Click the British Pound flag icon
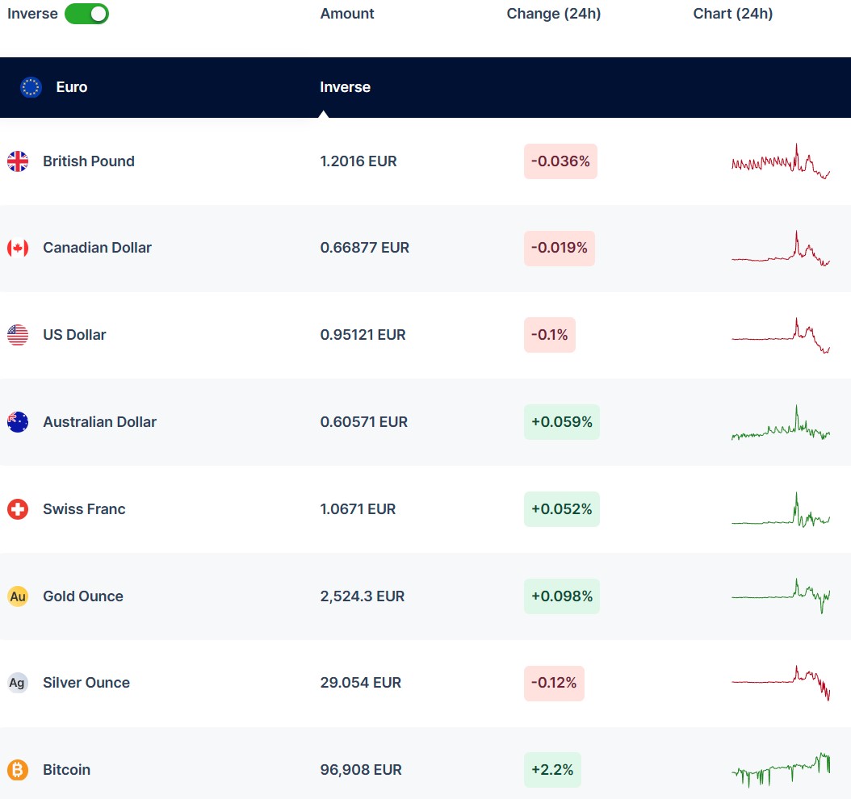The image size is (851, 799). tap(18, 161)
